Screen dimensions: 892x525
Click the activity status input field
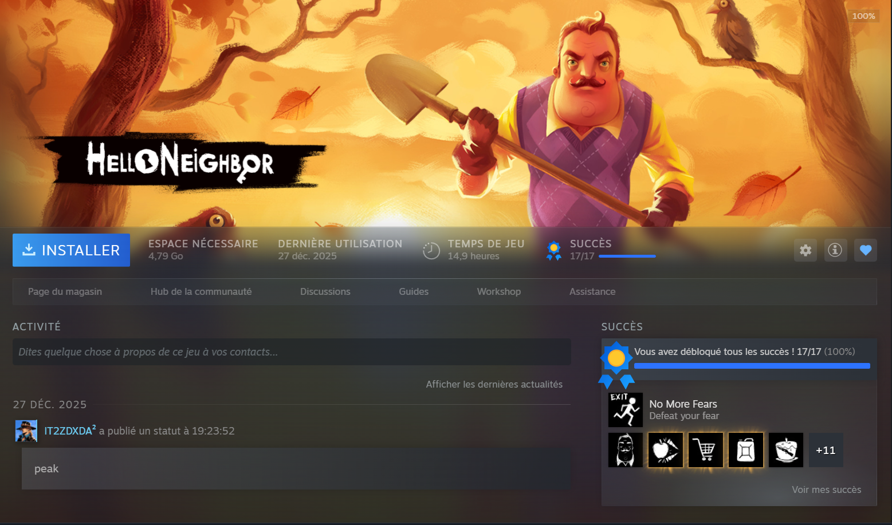coord(292,352)
